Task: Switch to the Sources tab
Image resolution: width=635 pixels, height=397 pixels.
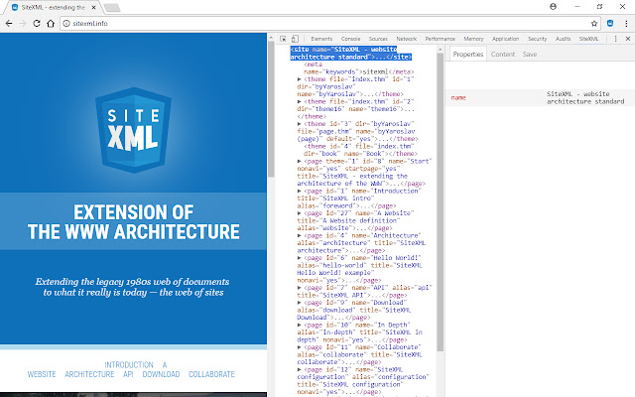Action: click(x=378, y=39)
